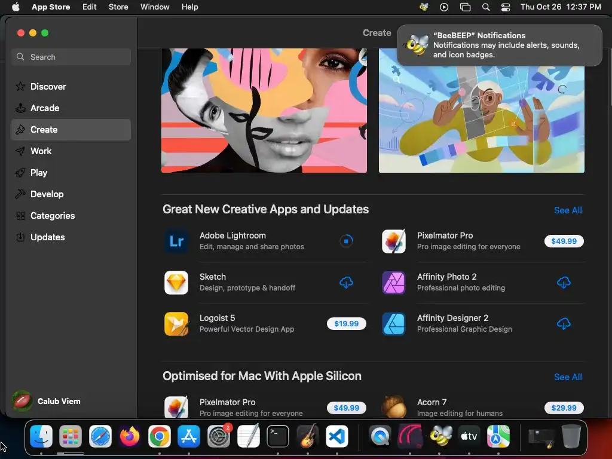Open the Window menu
This screenshot has height=459, width=612.
(x=155, y=7)
